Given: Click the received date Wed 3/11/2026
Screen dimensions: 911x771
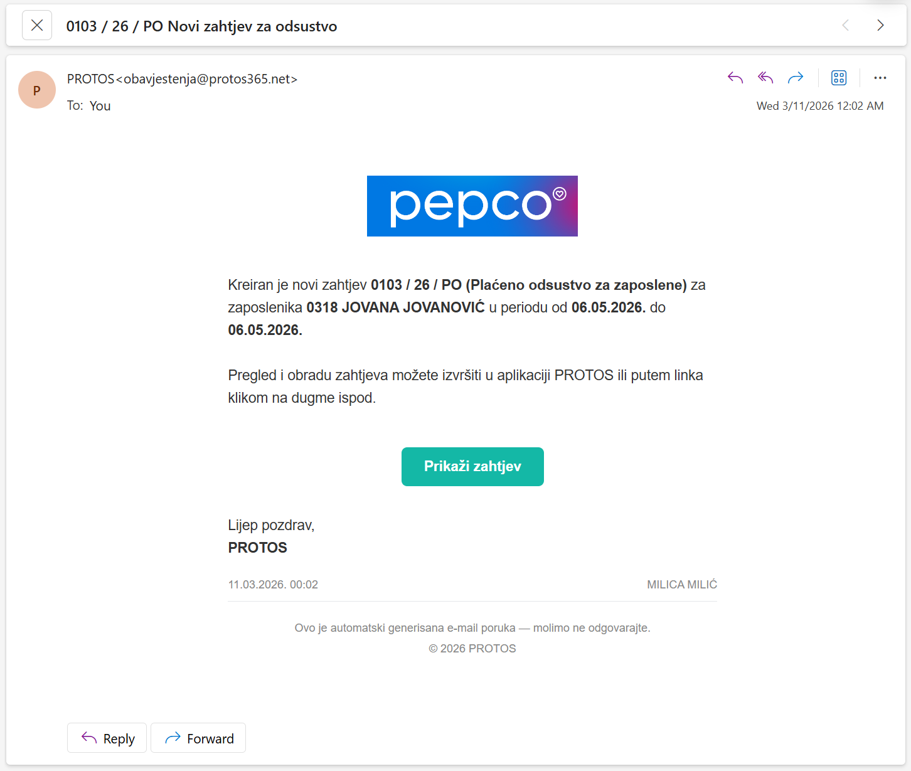Looking at the screenshot, I should click(x=819, y=106).
